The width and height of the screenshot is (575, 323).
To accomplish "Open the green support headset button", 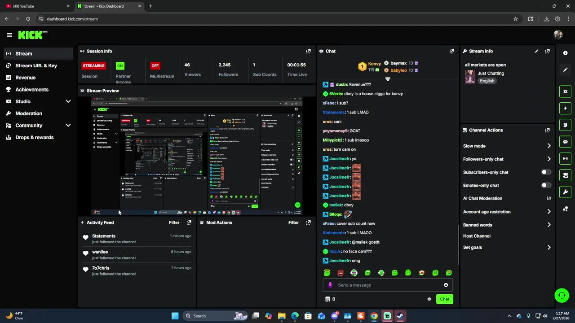I will click(x=562, y=295).
